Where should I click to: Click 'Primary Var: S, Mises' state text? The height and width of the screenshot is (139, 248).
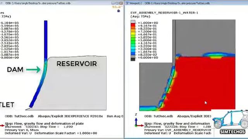point(22,130)
